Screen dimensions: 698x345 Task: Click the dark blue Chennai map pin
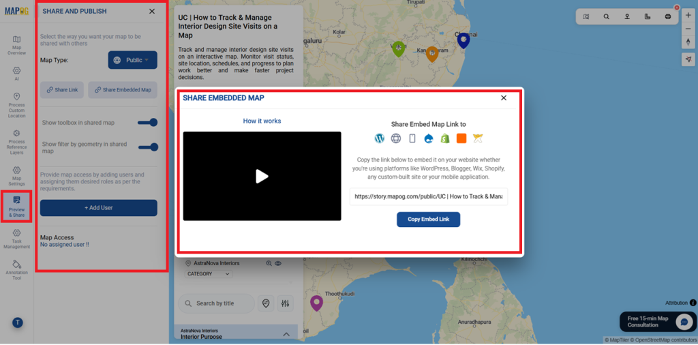click(x=464, y=40)
